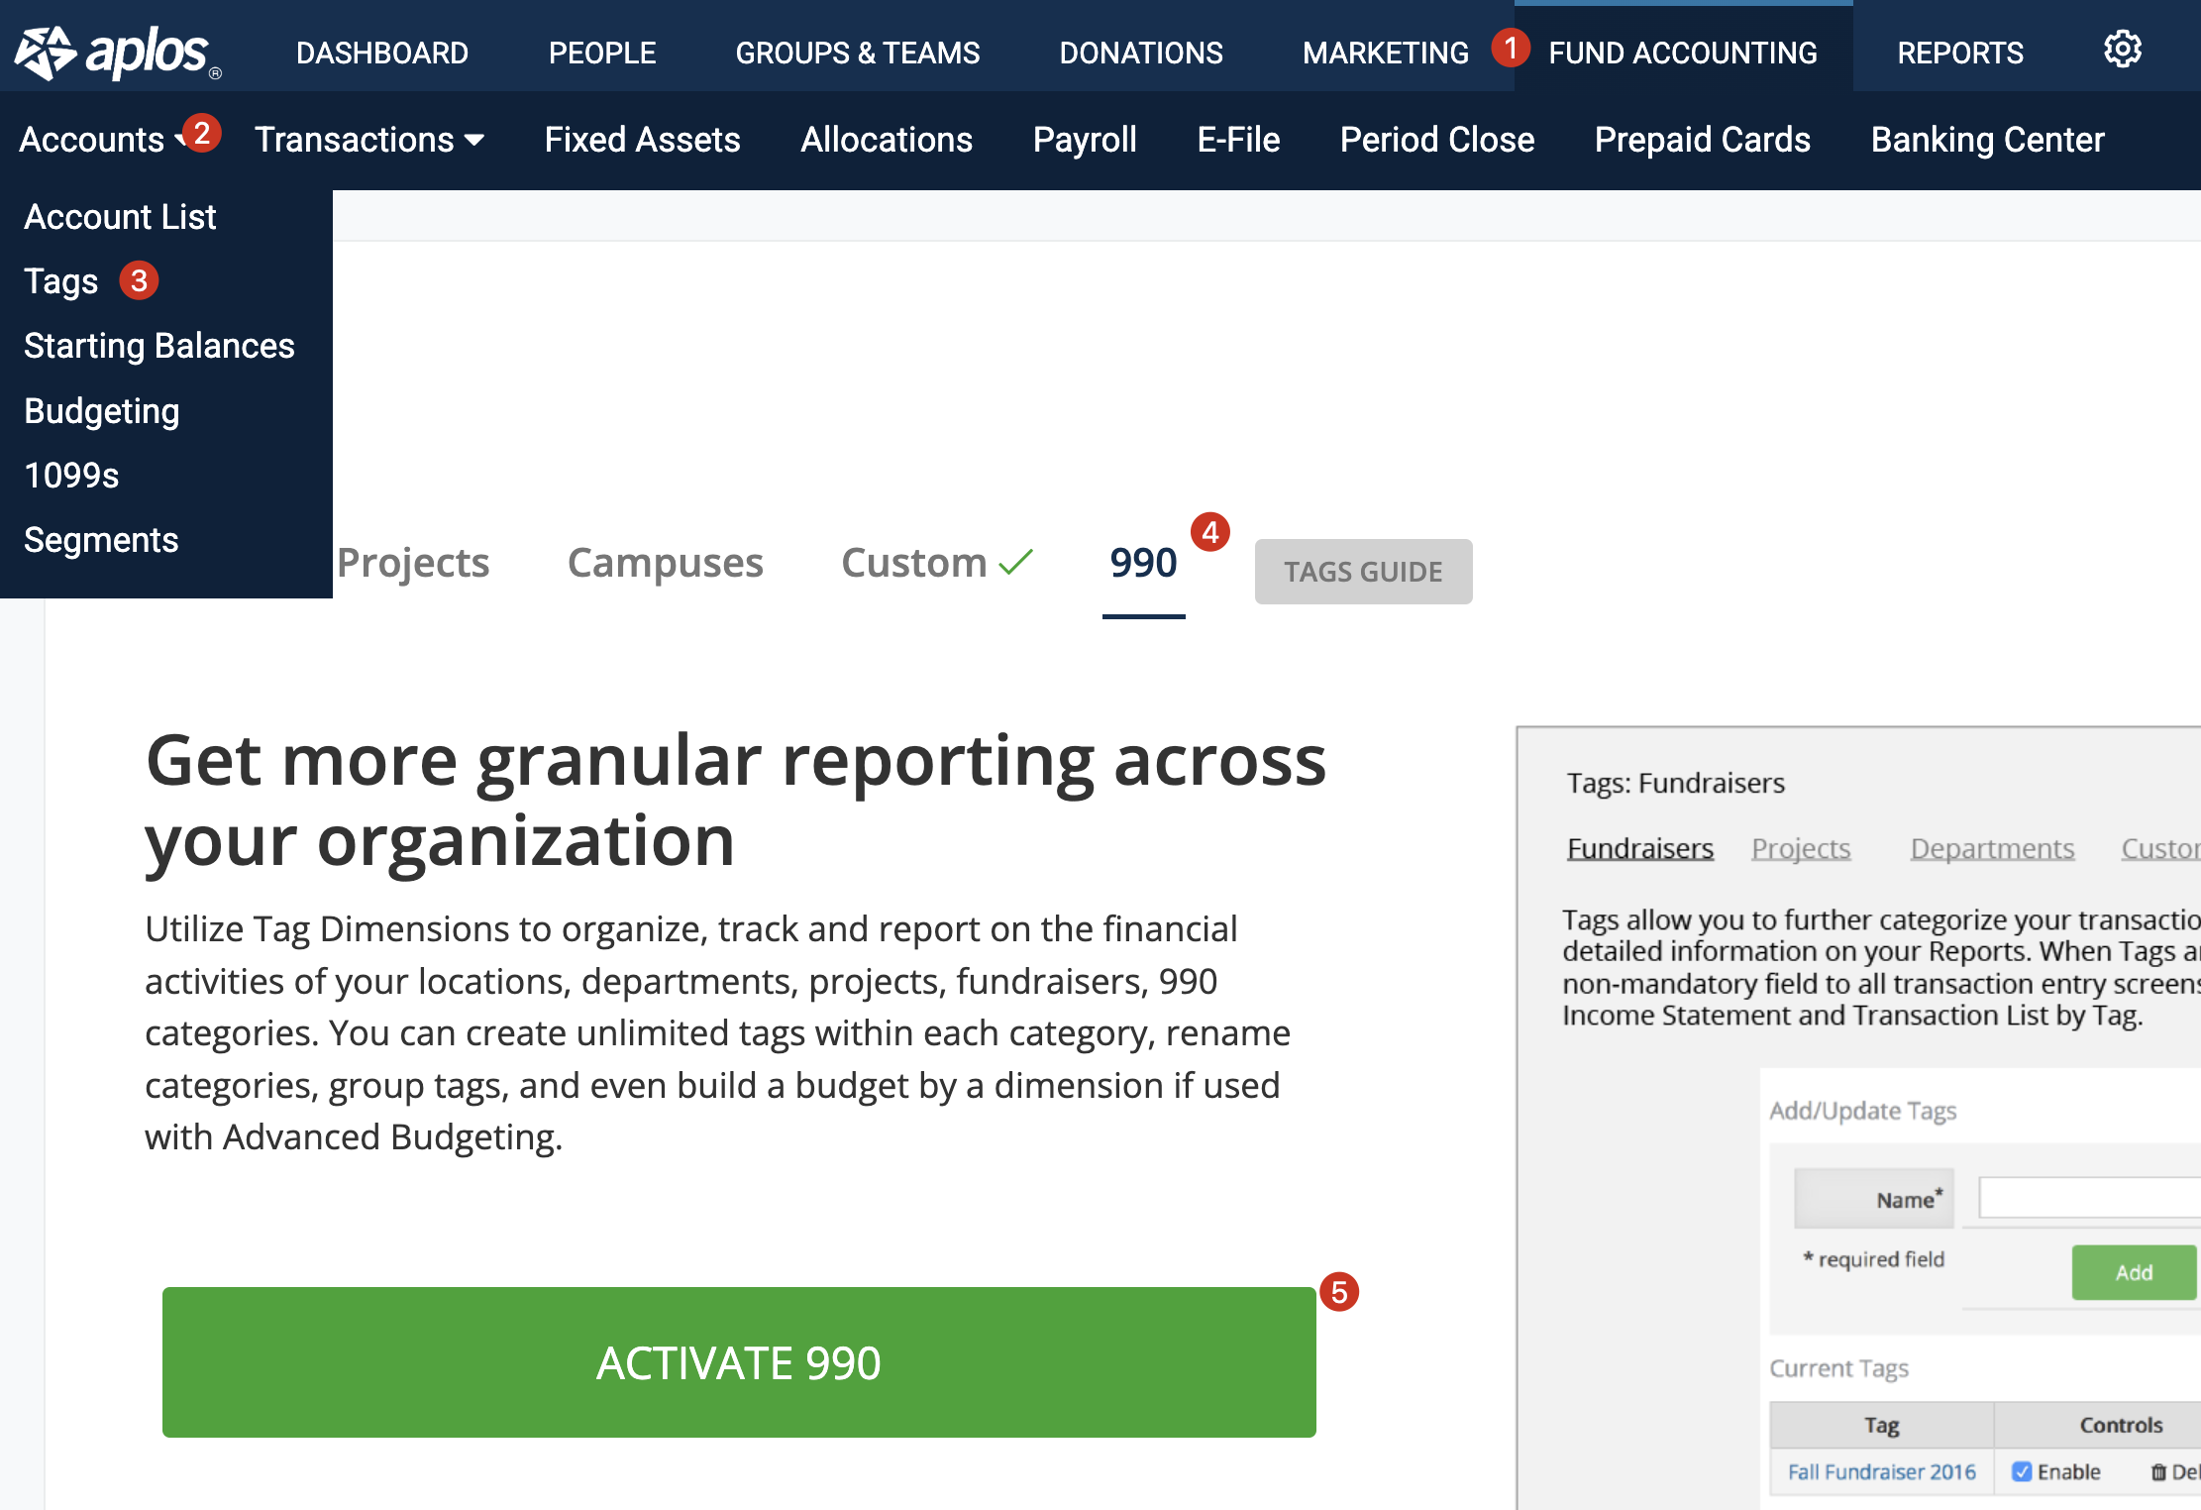This screenshot has width=2201, height=1510.
Task: Click the Tags Guide button
Action: click(1363, 572)
